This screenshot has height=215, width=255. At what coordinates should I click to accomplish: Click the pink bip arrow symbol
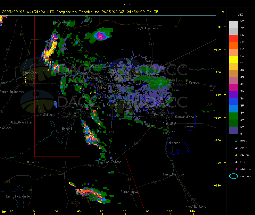pos(233,162)
